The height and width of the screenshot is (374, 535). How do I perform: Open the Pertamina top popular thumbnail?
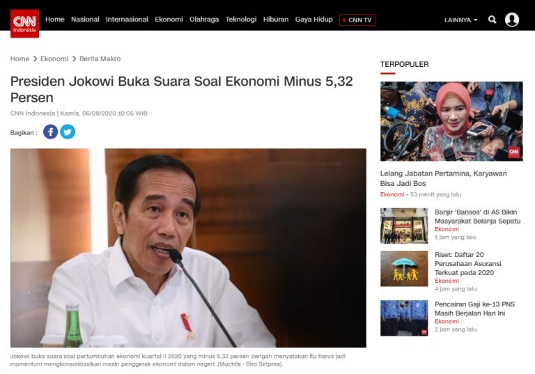(451, 121)
